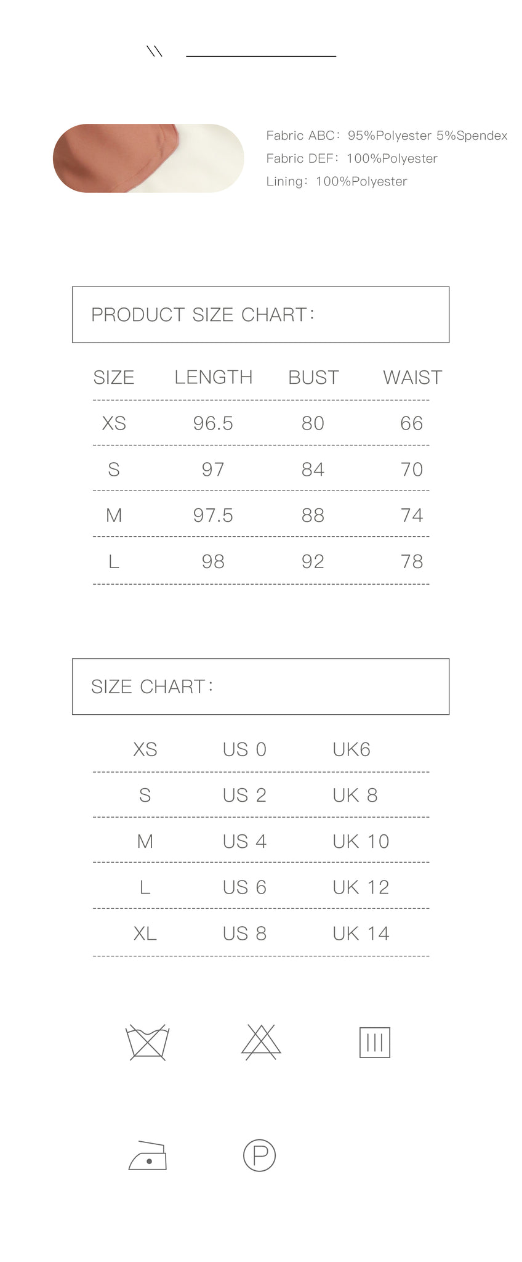Click the low-heat iron icon

(x=148, y=1155)
